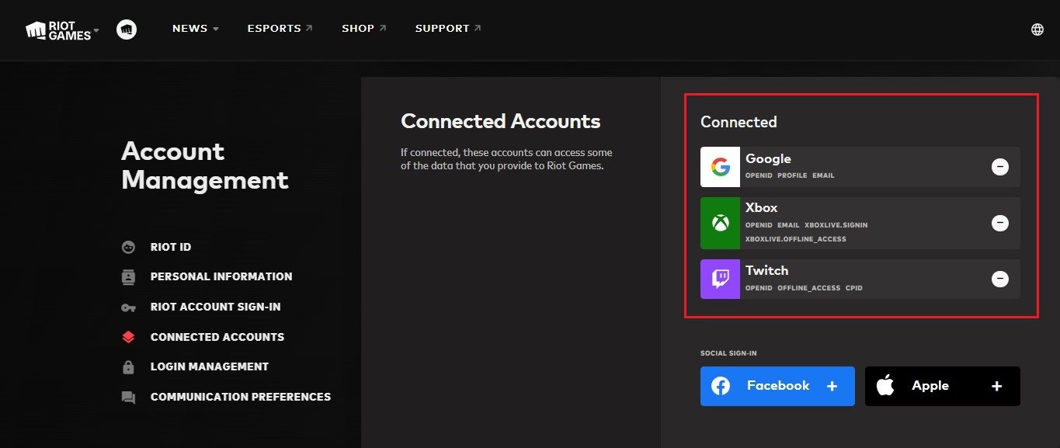Viewport: 1060px width, 448px height.
Task: Open the Esports menu link
Action: click(x=280, y=29)
